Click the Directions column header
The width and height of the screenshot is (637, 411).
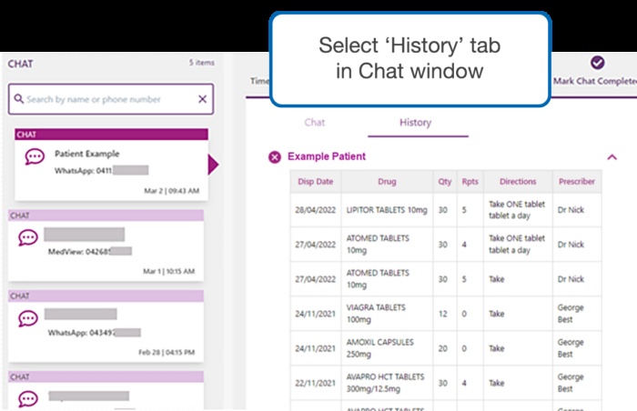pyautogui.click(x=518, y=182)
